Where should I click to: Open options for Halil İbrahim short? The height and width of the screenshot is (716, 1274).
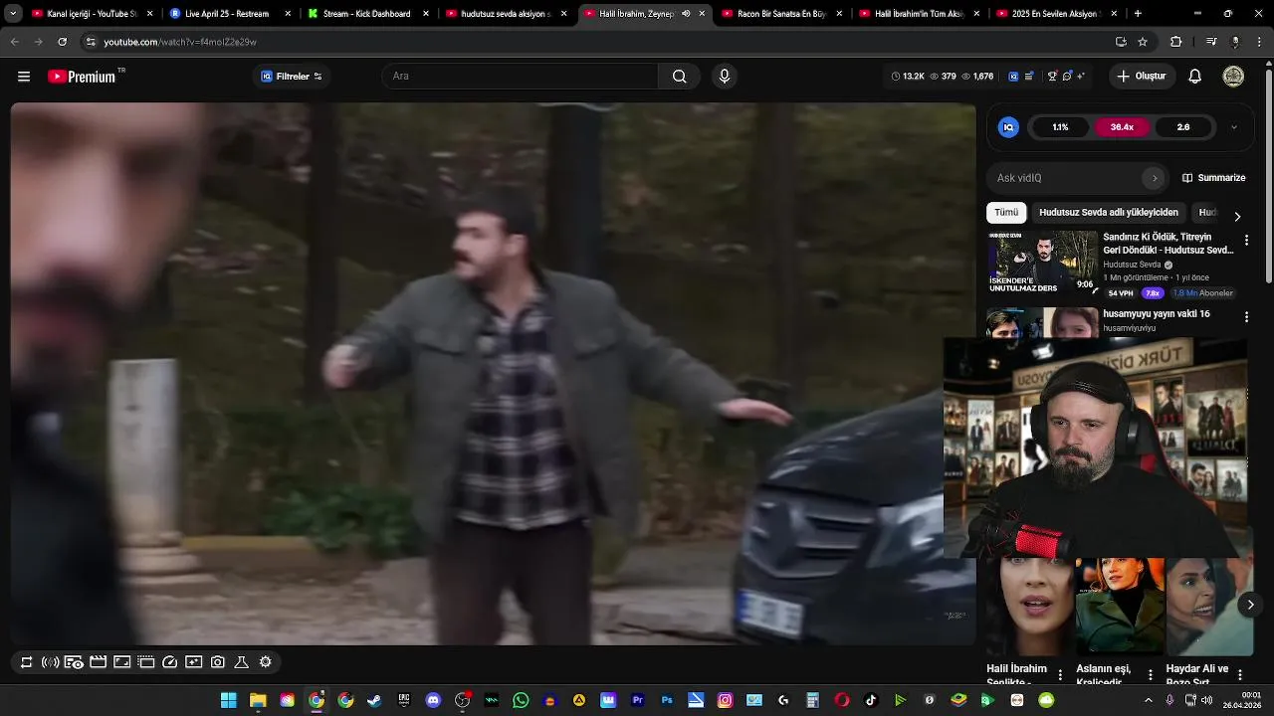pos(1060,675)
